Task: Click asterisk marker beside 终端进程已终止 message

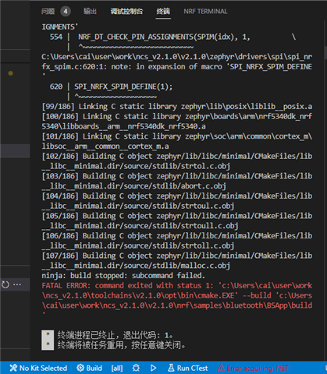Action: [48, 334]
